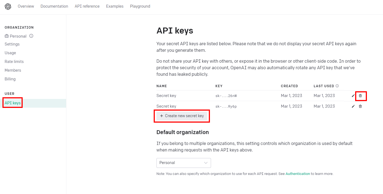Edit the secret key ending in 26nW
The image size is (383, 194).
click(x=353, y=96)
